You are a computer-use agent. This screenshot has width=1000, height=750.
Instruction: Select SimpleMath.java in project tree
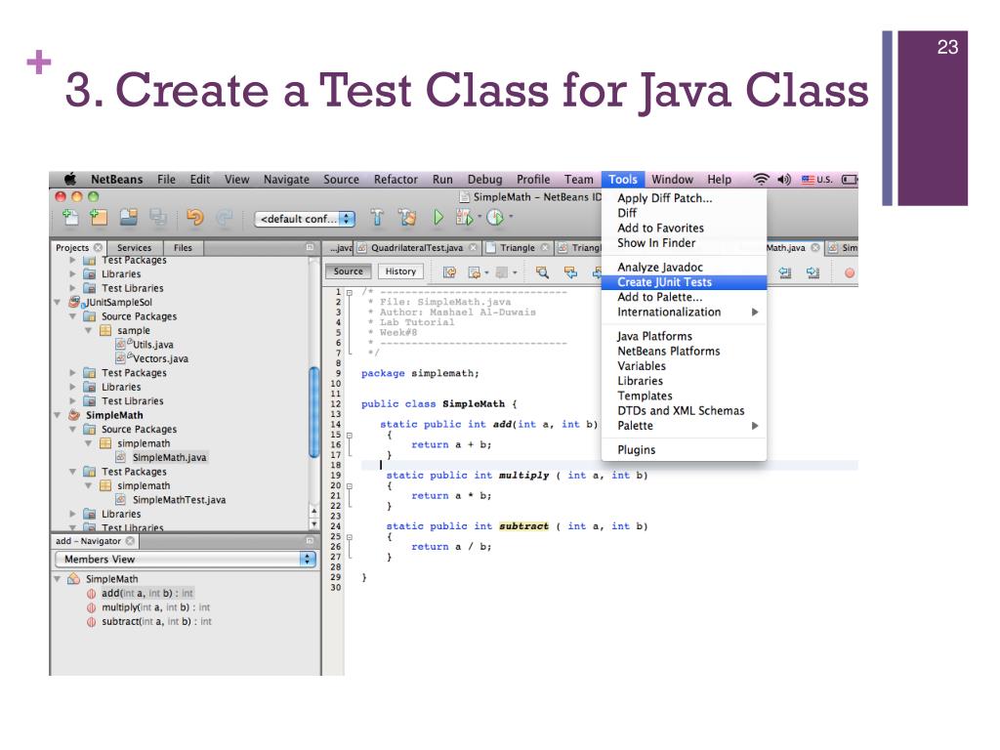click(x=169, y=457)
